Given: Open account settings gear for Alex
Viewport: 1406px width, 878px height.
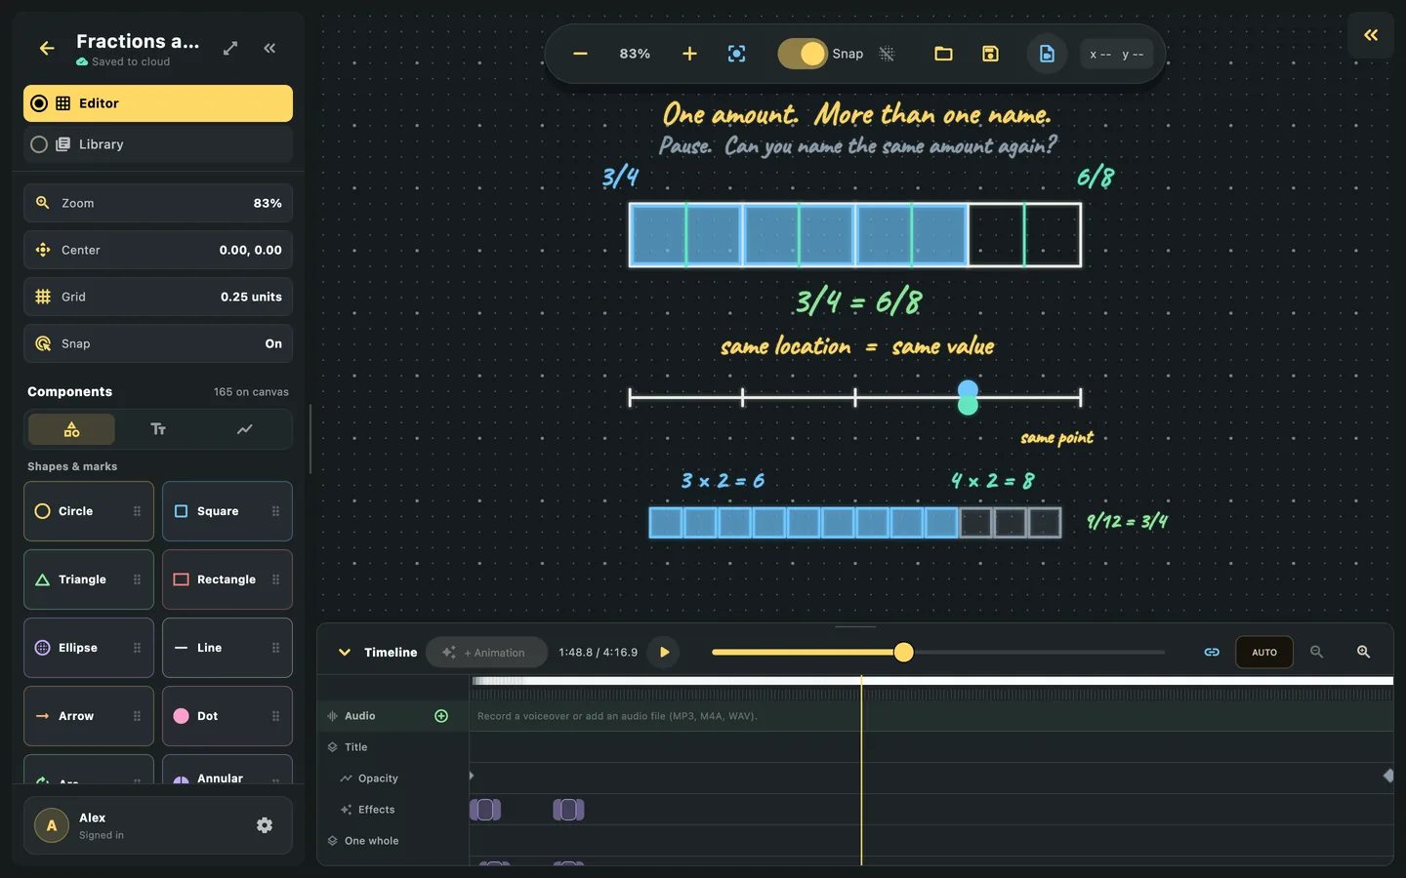Looking at the screenshot, I should pyautogui.click(x=265, y=825).
